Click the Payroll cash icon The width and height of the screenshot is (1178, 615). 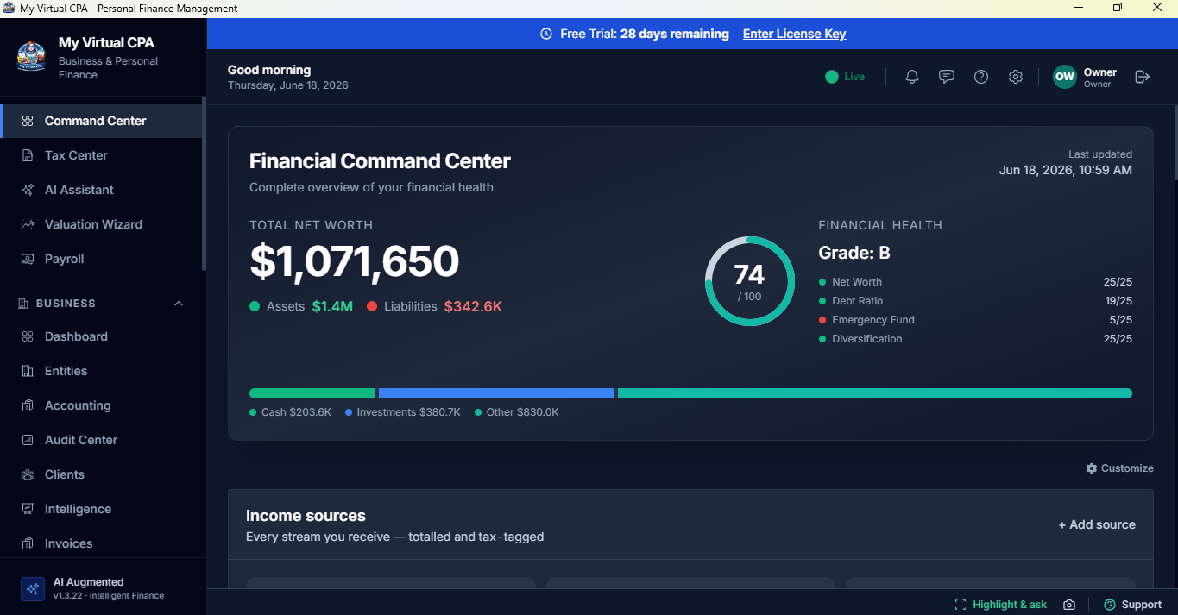tap(28, 259)
